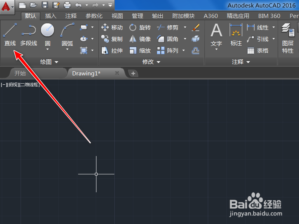Activate the 旋转 (Rotate) command
The height and width of the screenshot is (224, 299).
click(x=140, y=27)
